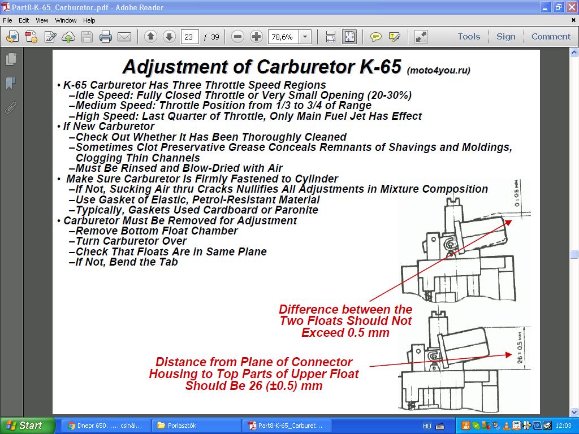Screen dimensions: 579x434
Task: Click the Print file icon
Action: [x=106, y=37]
